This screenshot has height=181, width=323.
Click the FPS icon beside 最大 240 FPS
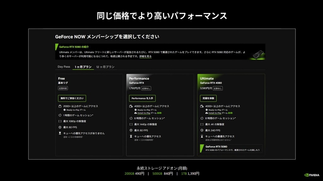pyautogui.click(x=202, y=130)
